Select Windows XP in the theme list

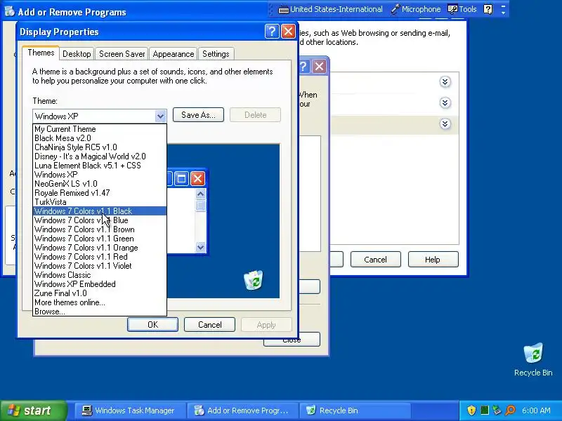pyautogui.click(x=100, y=175)
